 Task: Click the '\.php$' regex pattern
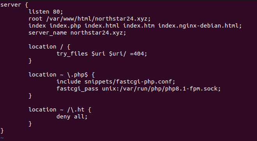tap(77, 75)
